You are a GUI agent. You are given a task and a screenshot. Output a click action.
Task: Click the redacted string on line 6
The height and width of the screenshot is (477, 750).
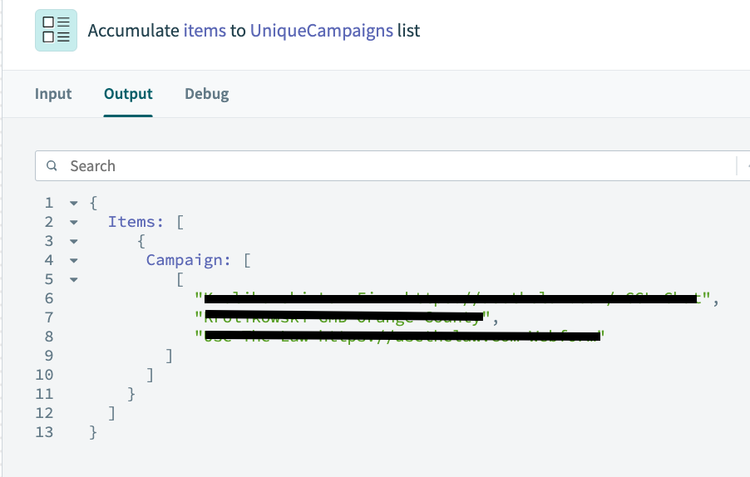click(453, 298)
